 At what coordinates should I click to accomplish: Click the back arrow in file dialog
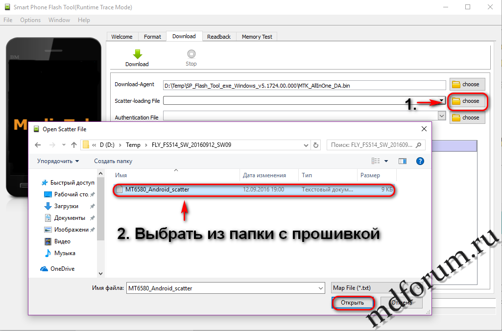[38, 145]
